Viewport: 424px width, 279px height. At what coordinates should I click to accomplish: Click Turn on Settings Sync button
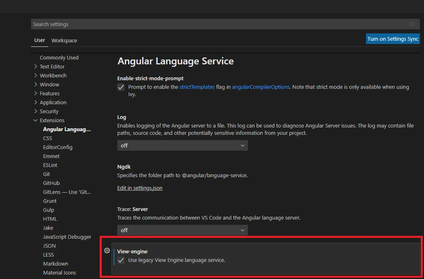point(393,39)
